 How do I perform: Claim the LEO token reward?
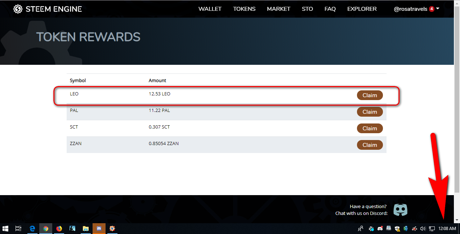[370, 95]
